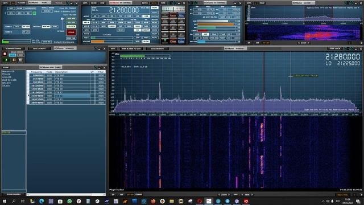This screenshot has width=364, height=205.
Task: Select FT8.s1b memory bank
Action: tap(6, 74)
